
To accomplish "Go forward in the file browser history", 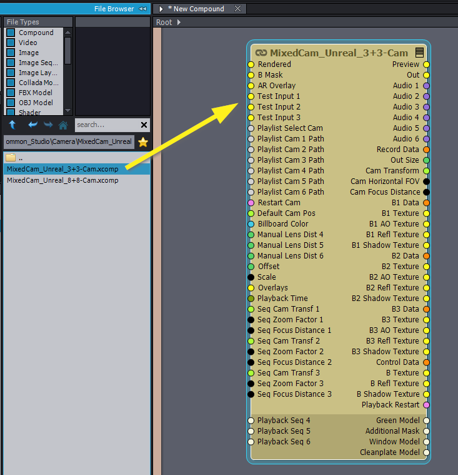I will pyautogui.click(x=48, y=125).
